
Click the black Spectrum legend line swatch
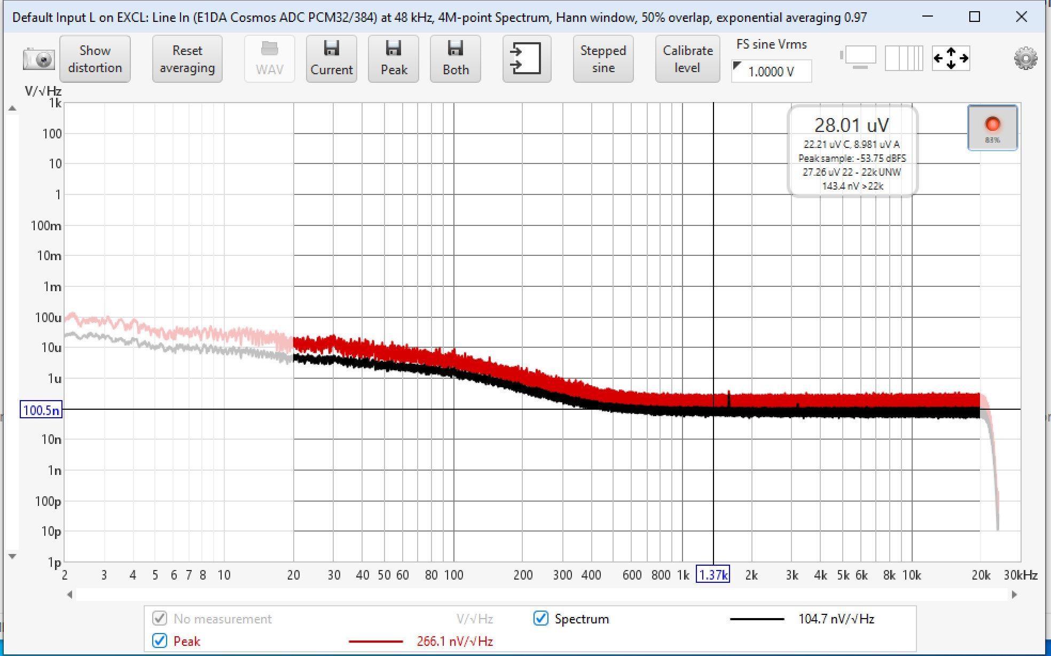point(757,619)
